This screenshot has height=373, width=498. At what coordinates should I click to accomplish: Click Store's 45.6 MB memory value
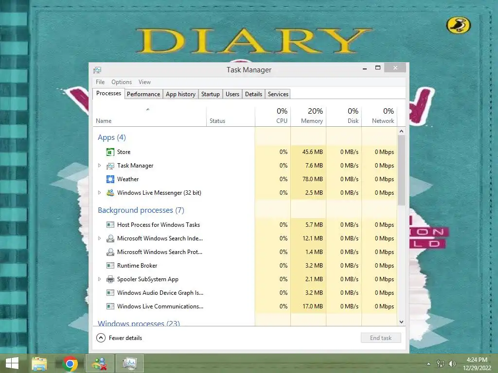pyautogui.click(x=313, y=152)
